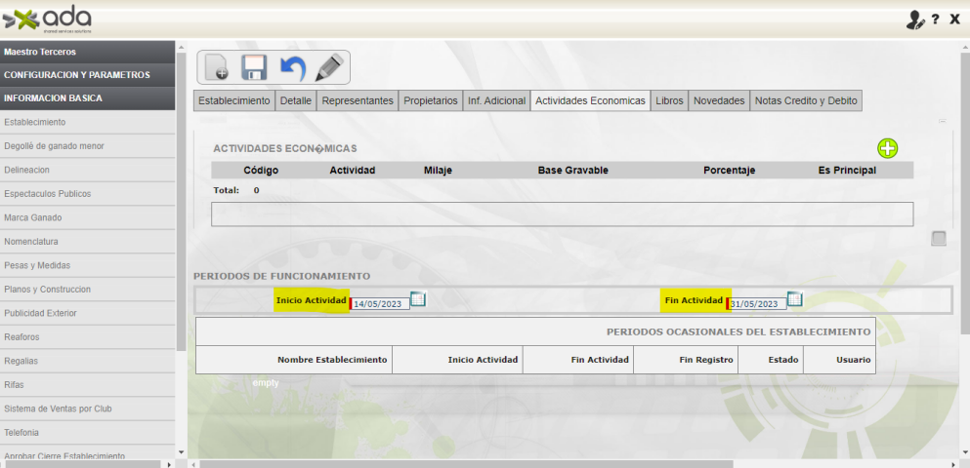Click the new document toolbar icon
The width and height of the screenshot is (970, 468).
[217, 68]
